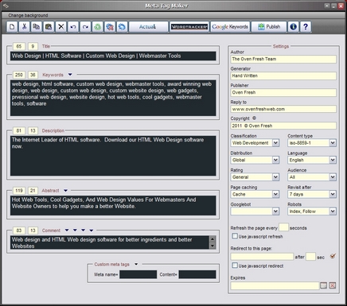The width and height of the screenshot is (347, 306).
Task: Open help with question mark icon
Action: click(306, 27)
